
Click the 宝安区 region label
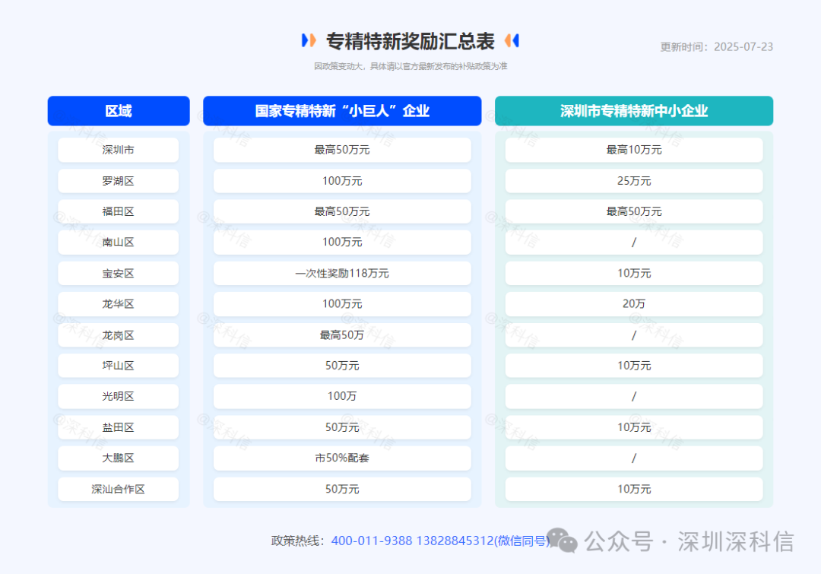[118, 273]
